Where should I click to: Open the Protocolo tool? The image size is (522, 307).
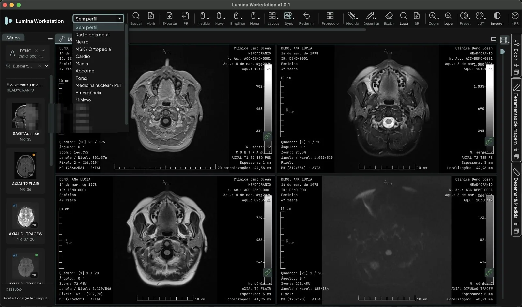pyautogui.click(x=330, y=19)
